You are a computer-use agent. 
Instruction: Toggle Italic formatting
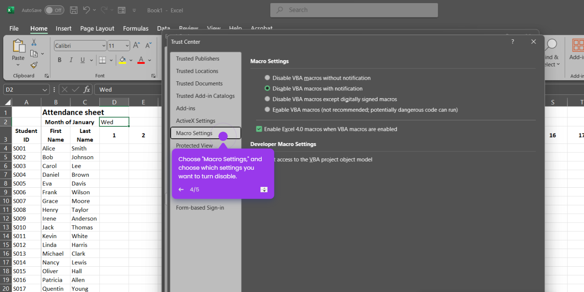pyautogui.click(x=71, y=60)
